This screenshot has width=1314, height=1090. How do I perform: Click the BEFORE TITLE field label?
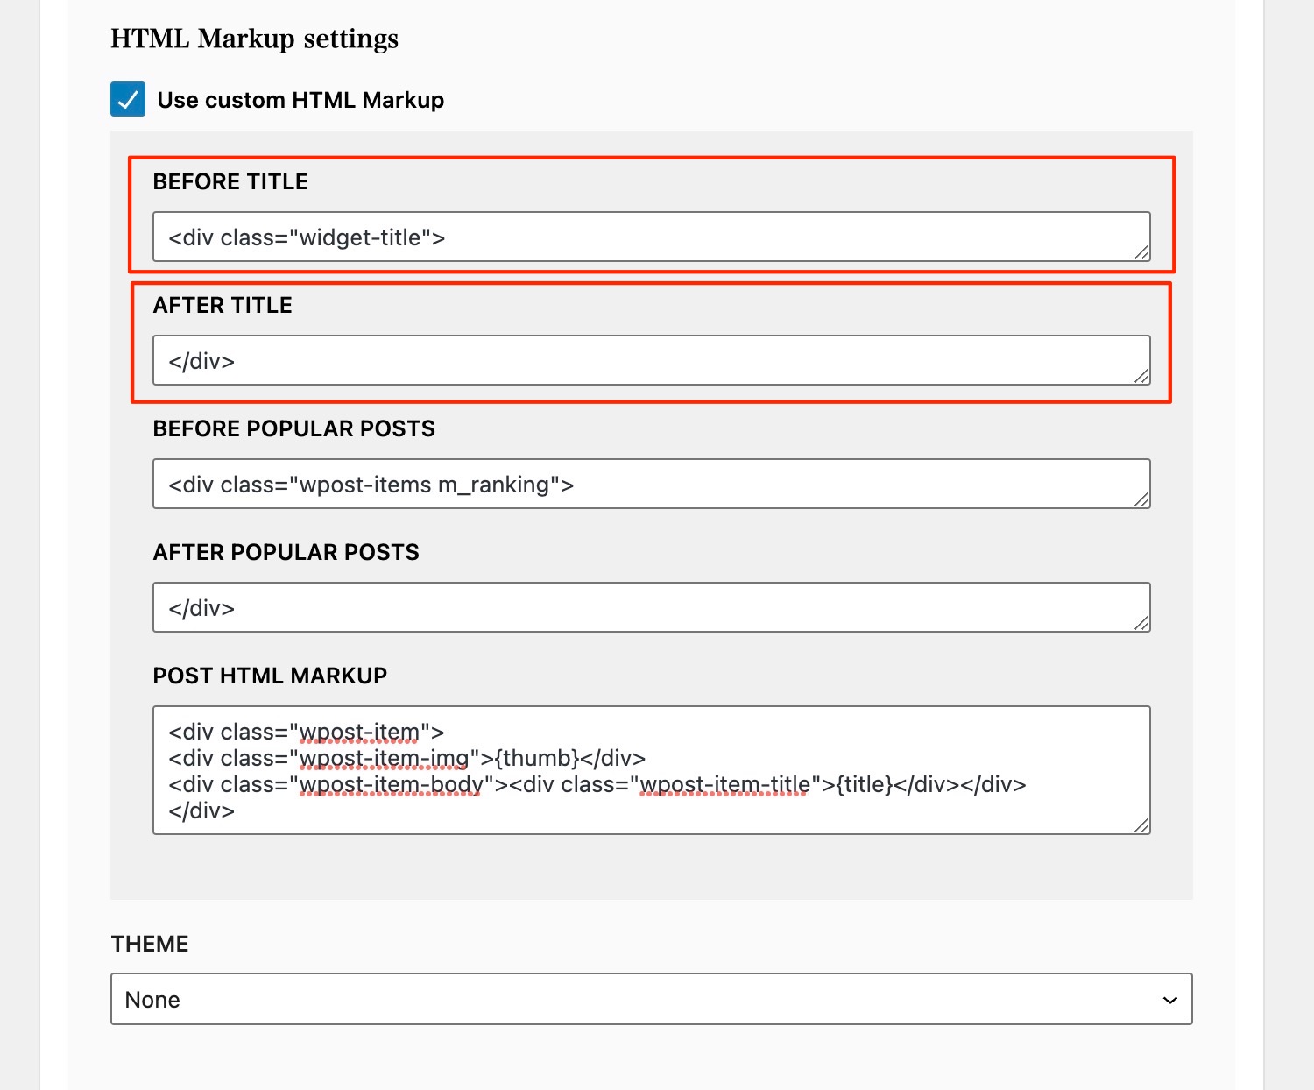(230, 181)
